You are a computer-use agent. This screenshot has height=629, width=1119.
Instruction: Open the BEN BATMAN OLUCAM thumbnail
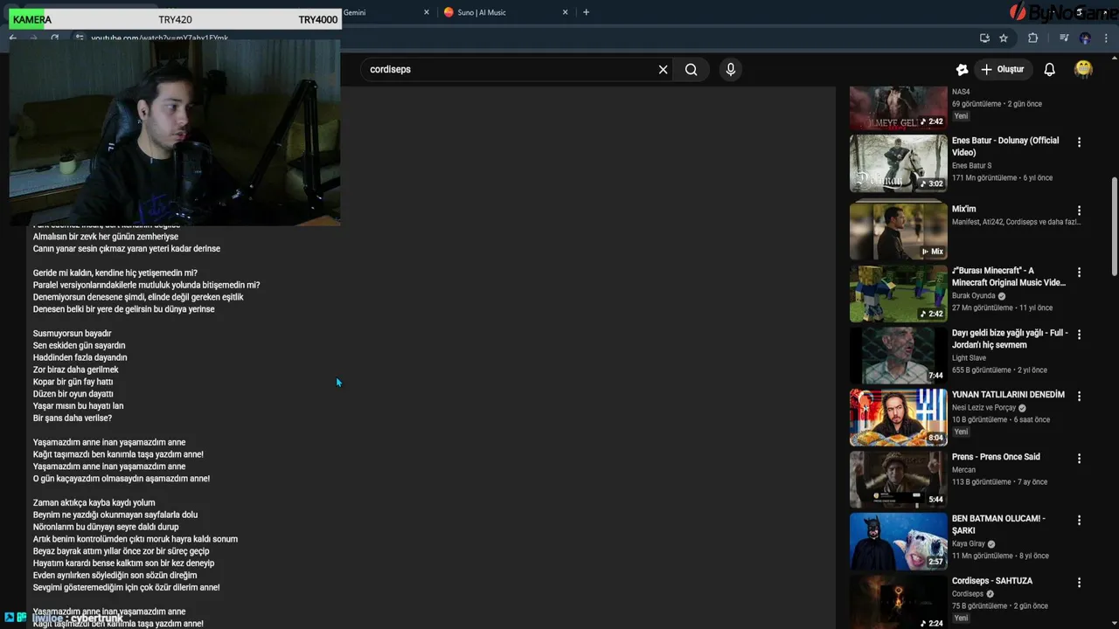(x=898, y=542)
